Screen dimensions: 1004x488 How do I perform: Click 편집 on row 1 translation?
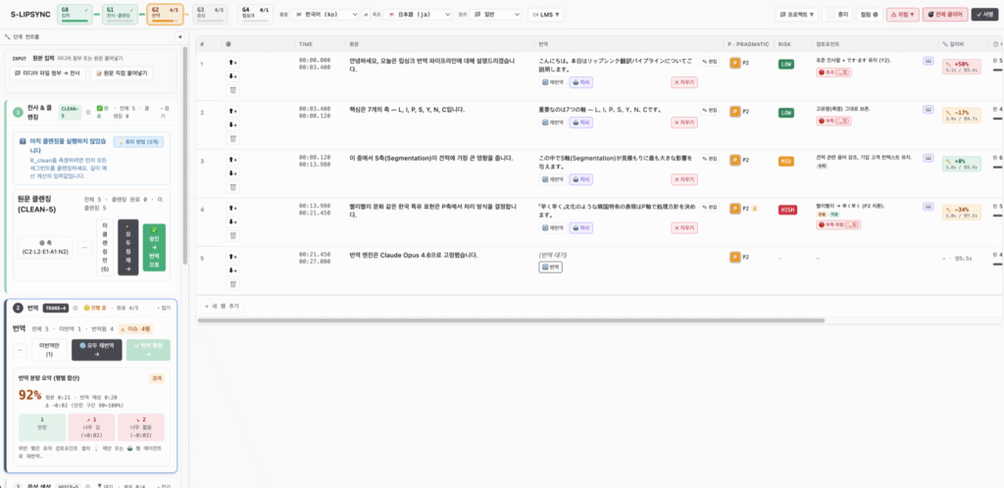(710, 62)
